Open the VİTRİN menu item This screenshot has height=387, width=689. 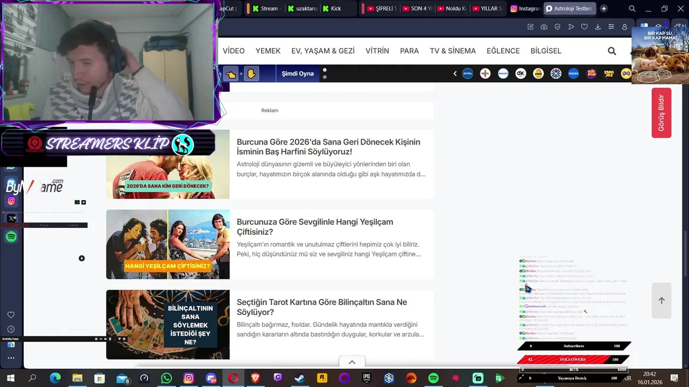[377, 51]
